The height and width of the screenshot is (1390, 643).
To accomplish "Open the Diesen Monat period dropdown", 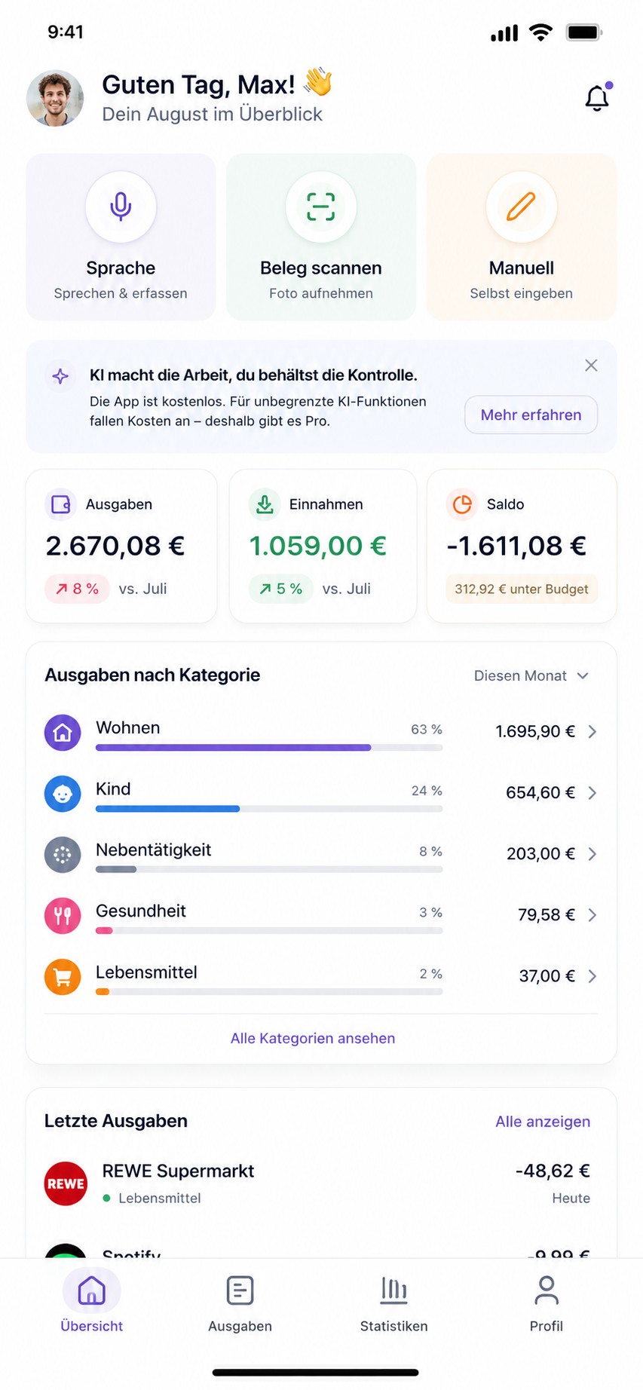I will point(531,675).
